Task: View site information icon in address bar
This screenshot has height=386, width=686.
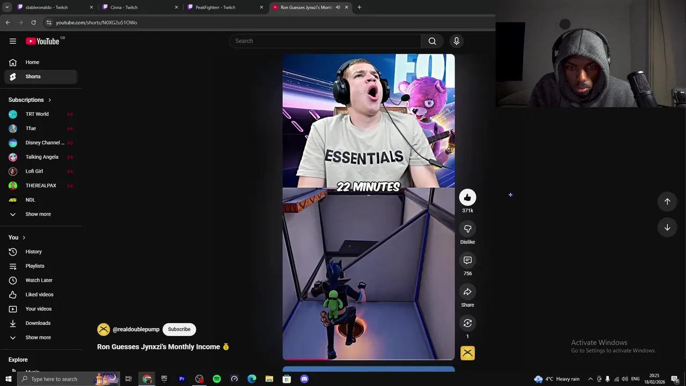Action: click(49, 23)
